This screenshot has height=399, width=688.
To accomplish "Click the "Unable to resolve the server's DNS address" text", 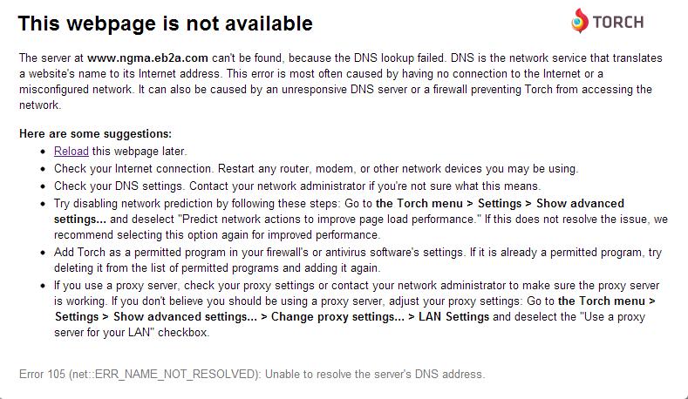I will coord(376,375).
